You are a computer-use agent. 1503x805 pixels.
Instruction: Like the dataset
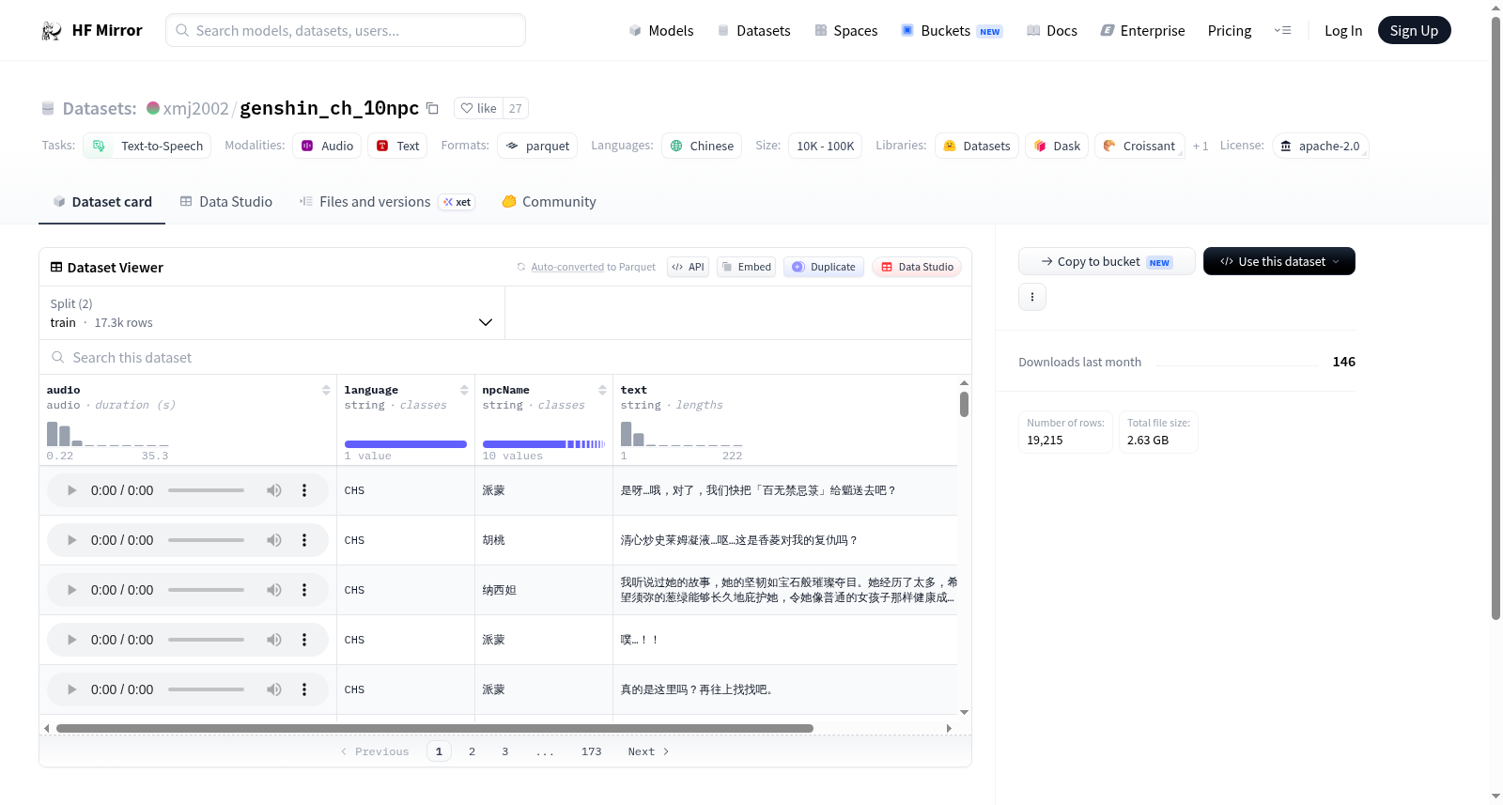tap(478, 108)
